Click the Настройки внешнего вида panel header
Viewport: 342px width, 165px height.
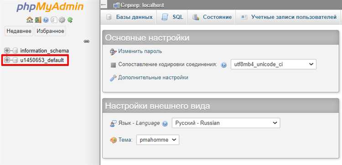(x=221, y=105)
